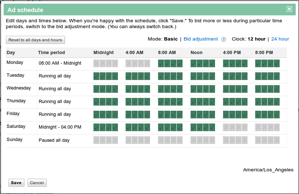Enable last Saturday 8:00 PM block
Screen dimensions: 299x194
click(277, 128)
